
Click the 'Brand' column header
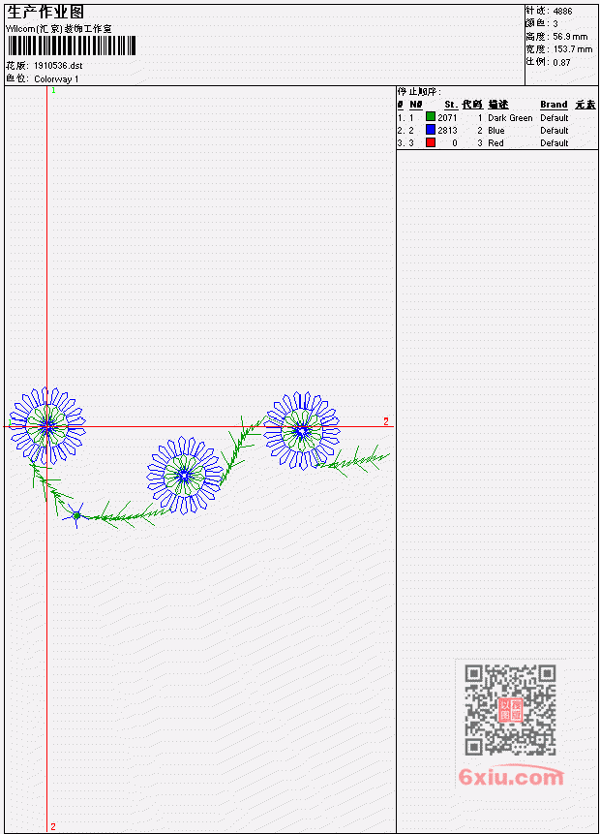(554, 105)
